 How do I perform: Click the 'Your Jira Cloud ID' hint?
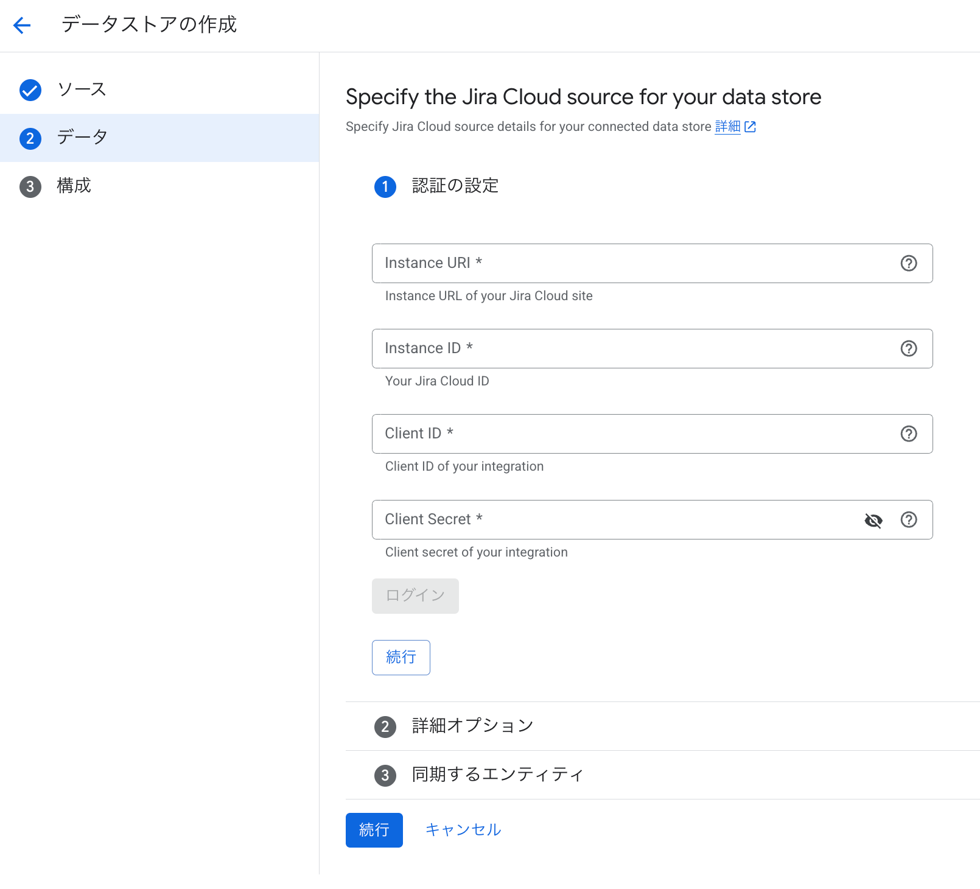[437, 381]
